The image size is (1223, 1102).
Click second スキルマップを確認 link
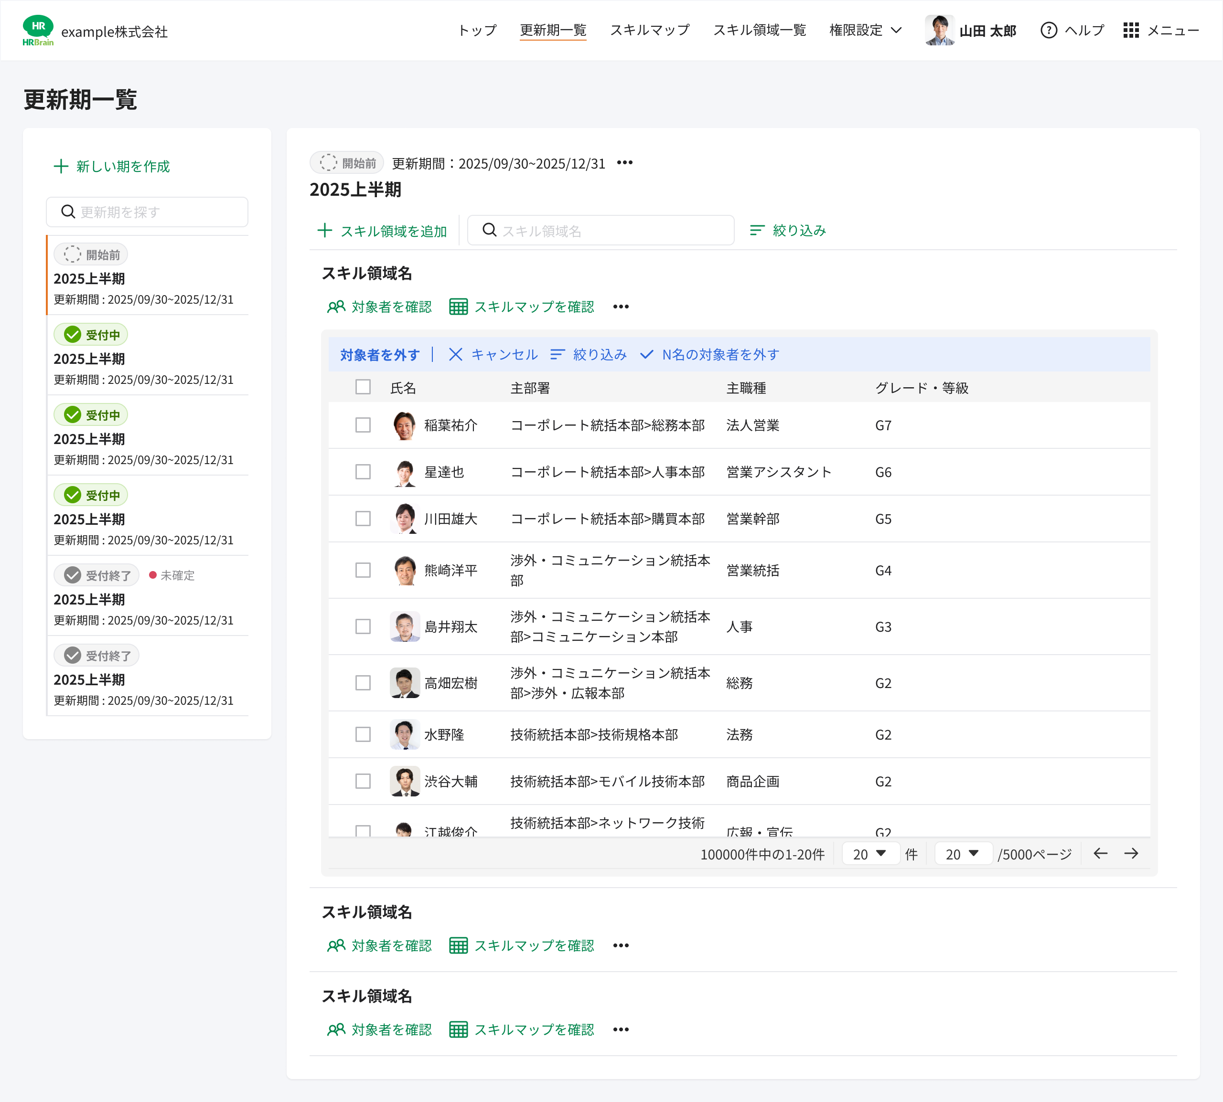[x=522, y=946]
